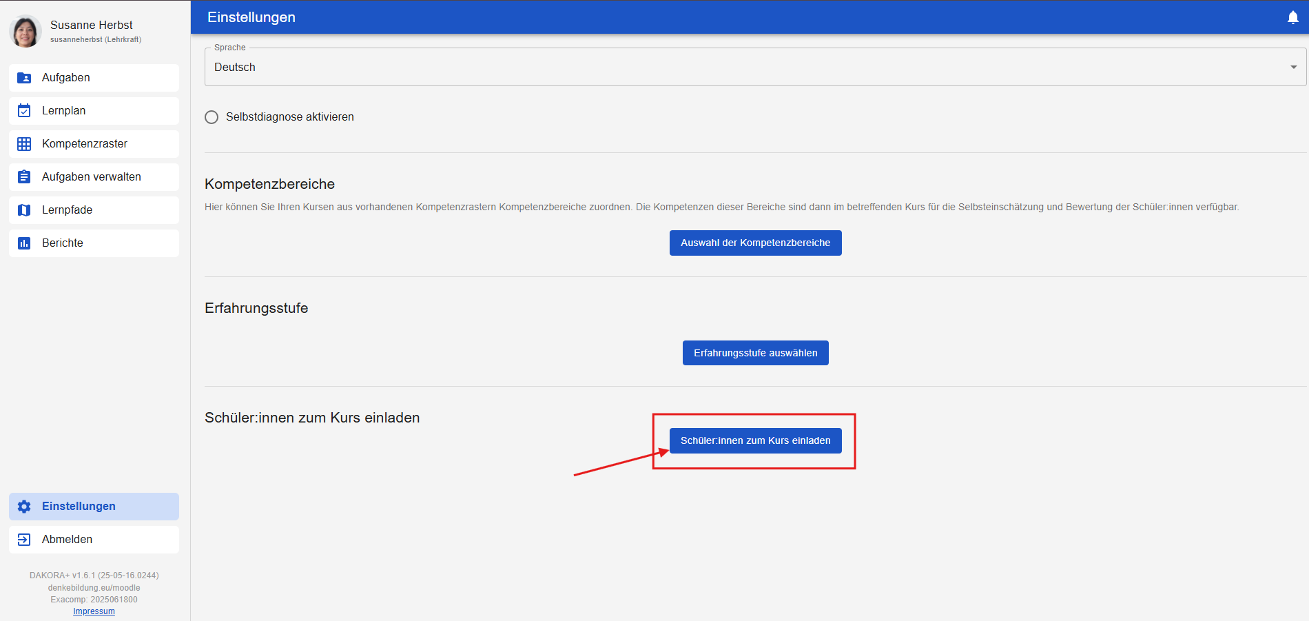Click the Aufgaben folder icon
The width and height of the screenshot is (1309, 621).
[24, 78]
